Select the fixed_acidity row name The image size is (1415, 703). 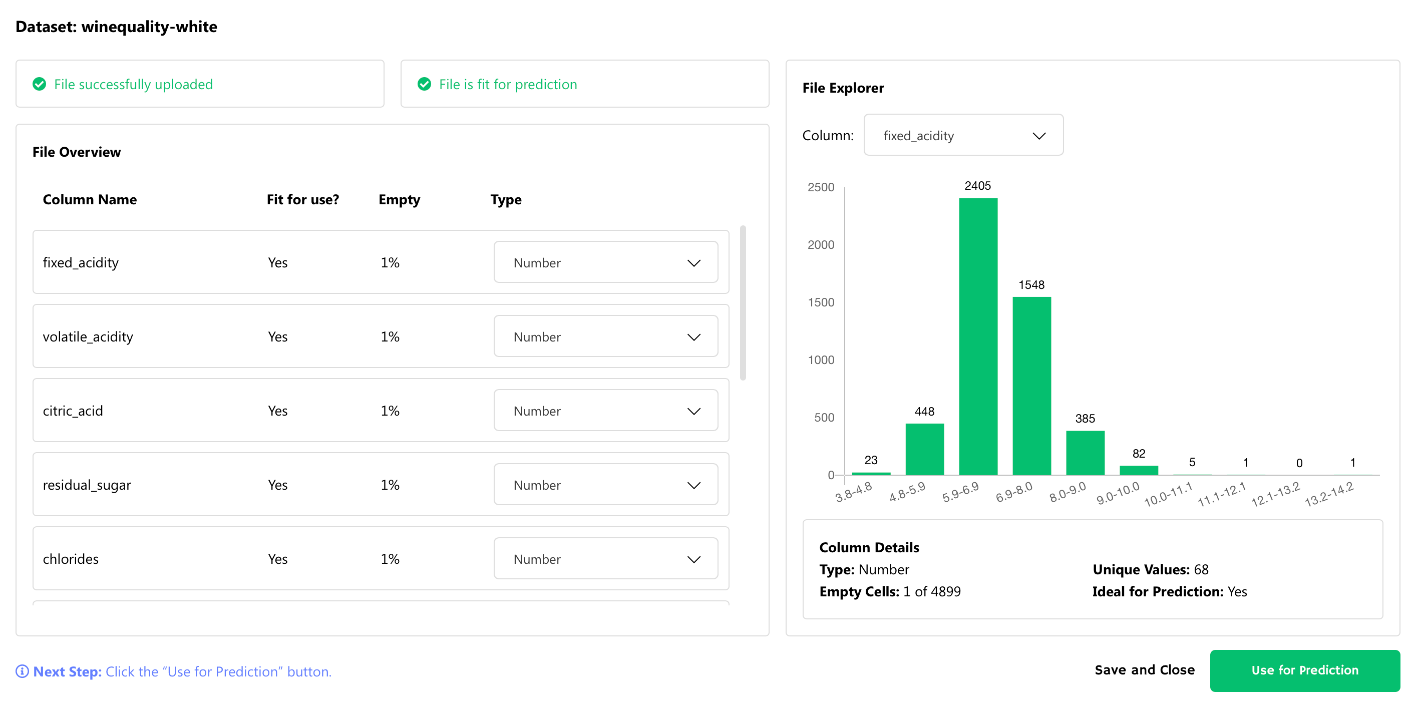tap(81, 262)
